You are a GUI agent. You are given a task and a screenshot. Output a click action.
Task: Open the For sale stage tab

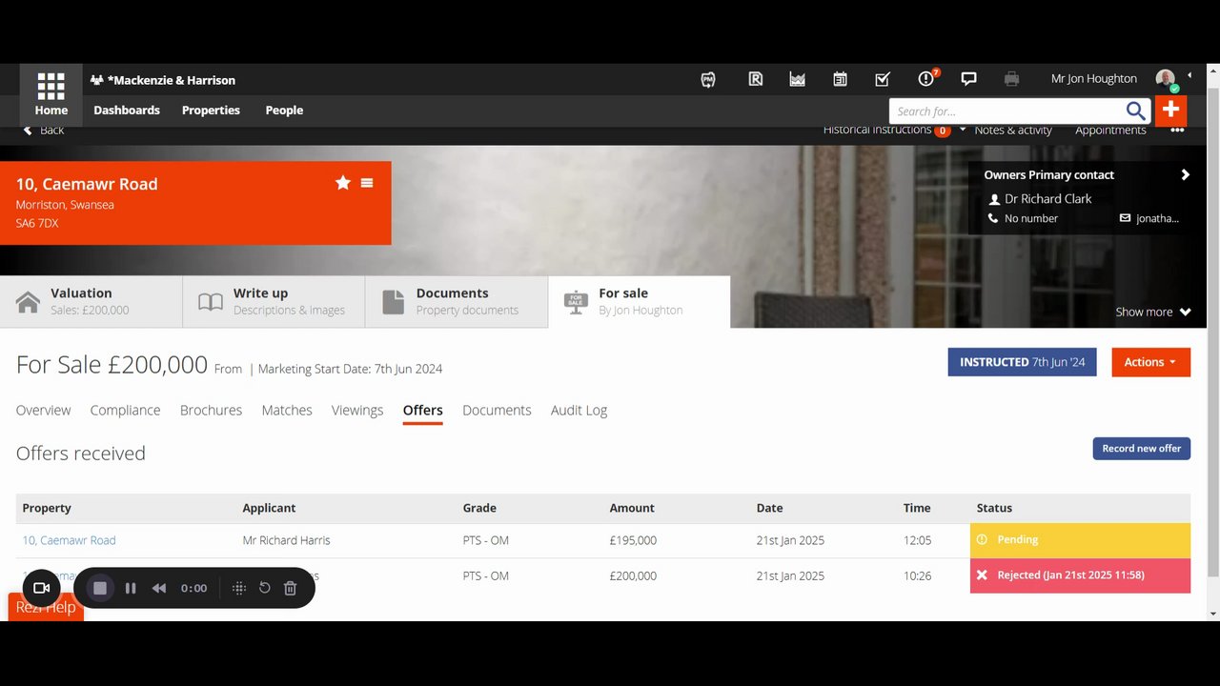coord(640,302)
